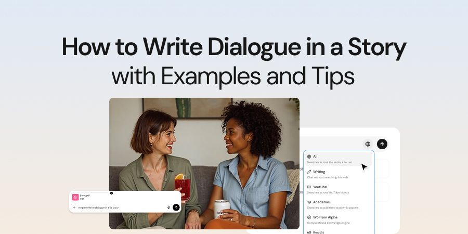Viewport: 468px width, 234px height.
Task: Choose the 'Writing' option in the menu
Action: click(339, 174)
